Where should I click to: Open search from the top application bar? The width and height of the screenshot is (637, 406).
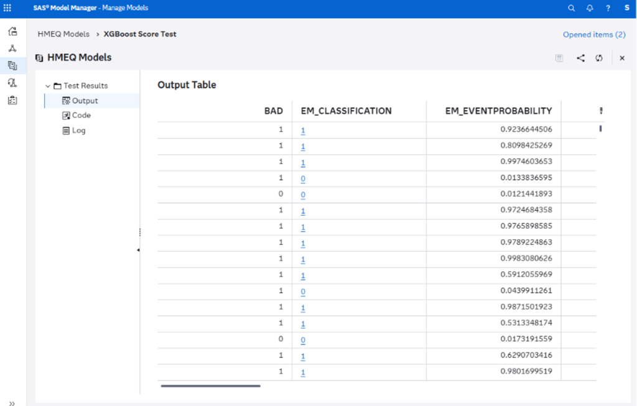(571, 8)
